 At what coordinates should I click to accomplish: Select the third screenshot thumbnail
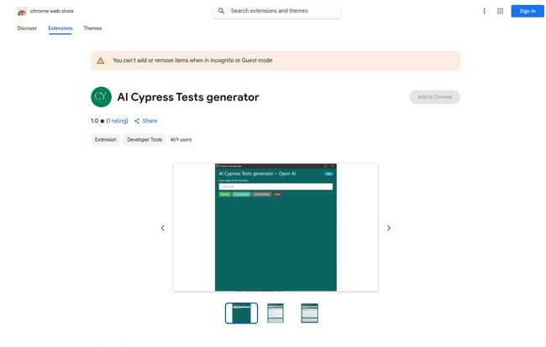click(310, 313)
